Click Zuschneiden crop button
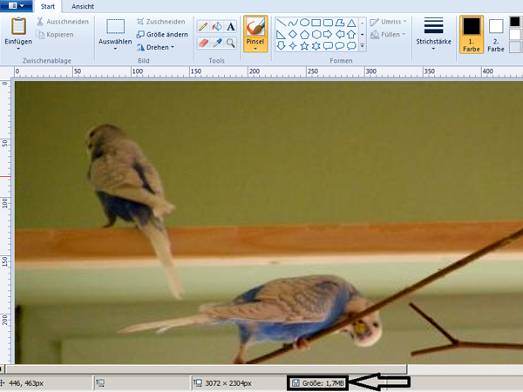This screenshot has height=392, width=523. pyautogui.click(x=161, y=22)
